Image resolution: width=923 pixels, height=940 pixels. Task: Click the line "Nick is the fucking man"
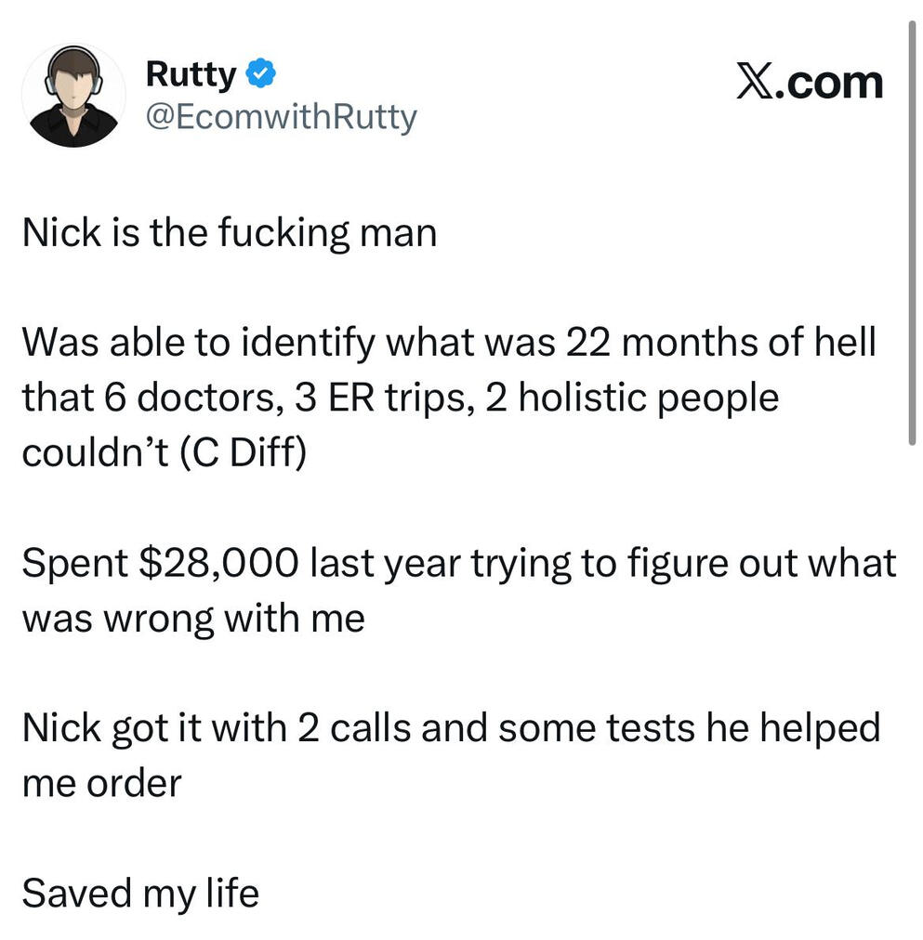(x=229, y=231)
